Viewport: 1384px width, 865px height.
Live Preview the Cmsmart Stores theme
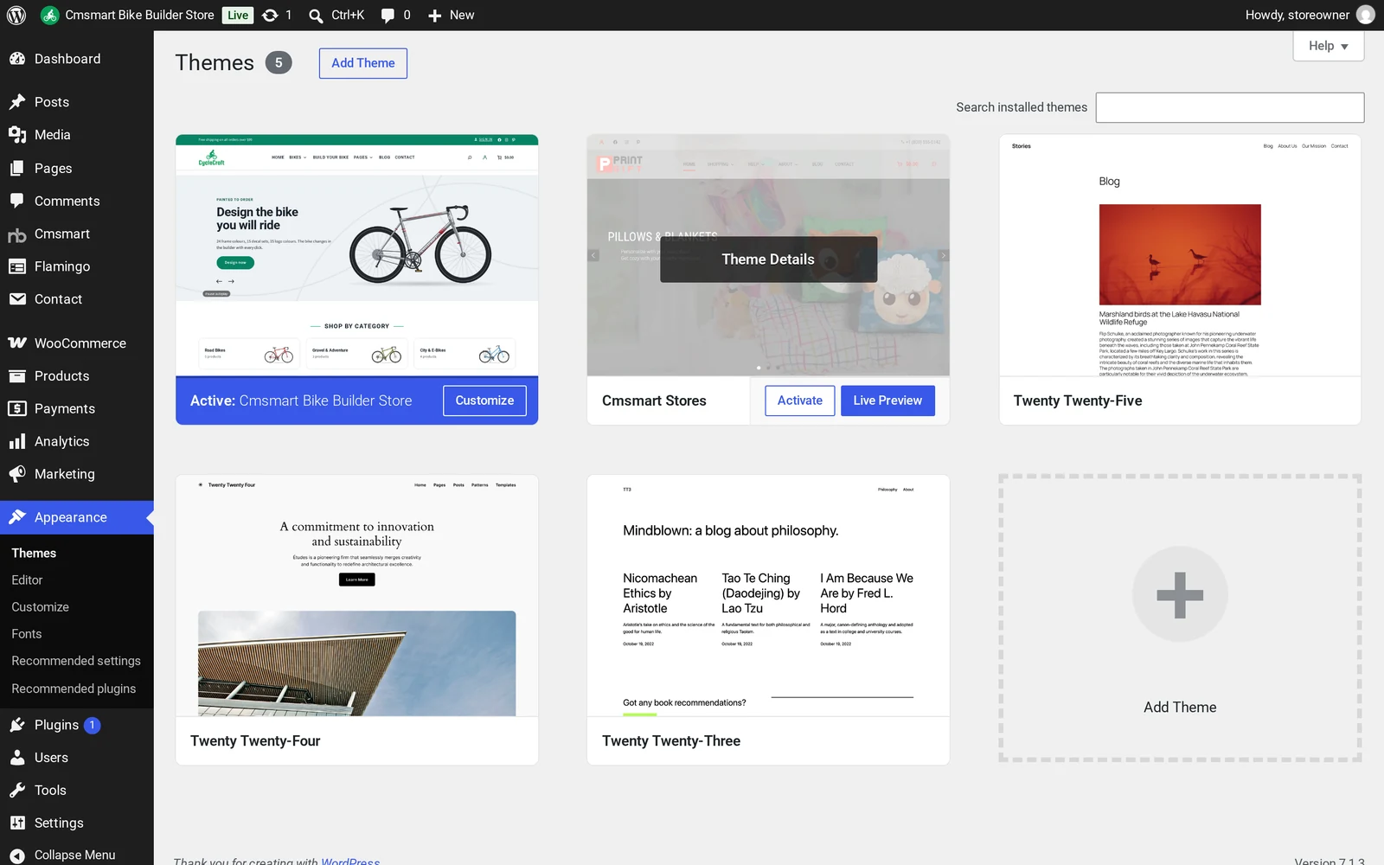click(887, 400)
